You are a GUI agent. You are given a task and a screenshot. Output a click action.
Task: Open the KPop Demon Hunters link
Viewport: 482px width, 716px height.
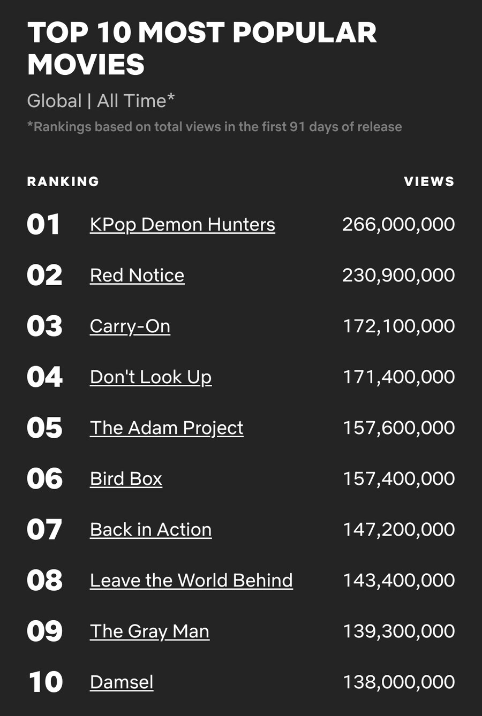pyautogui.click(x=183, y=225)
